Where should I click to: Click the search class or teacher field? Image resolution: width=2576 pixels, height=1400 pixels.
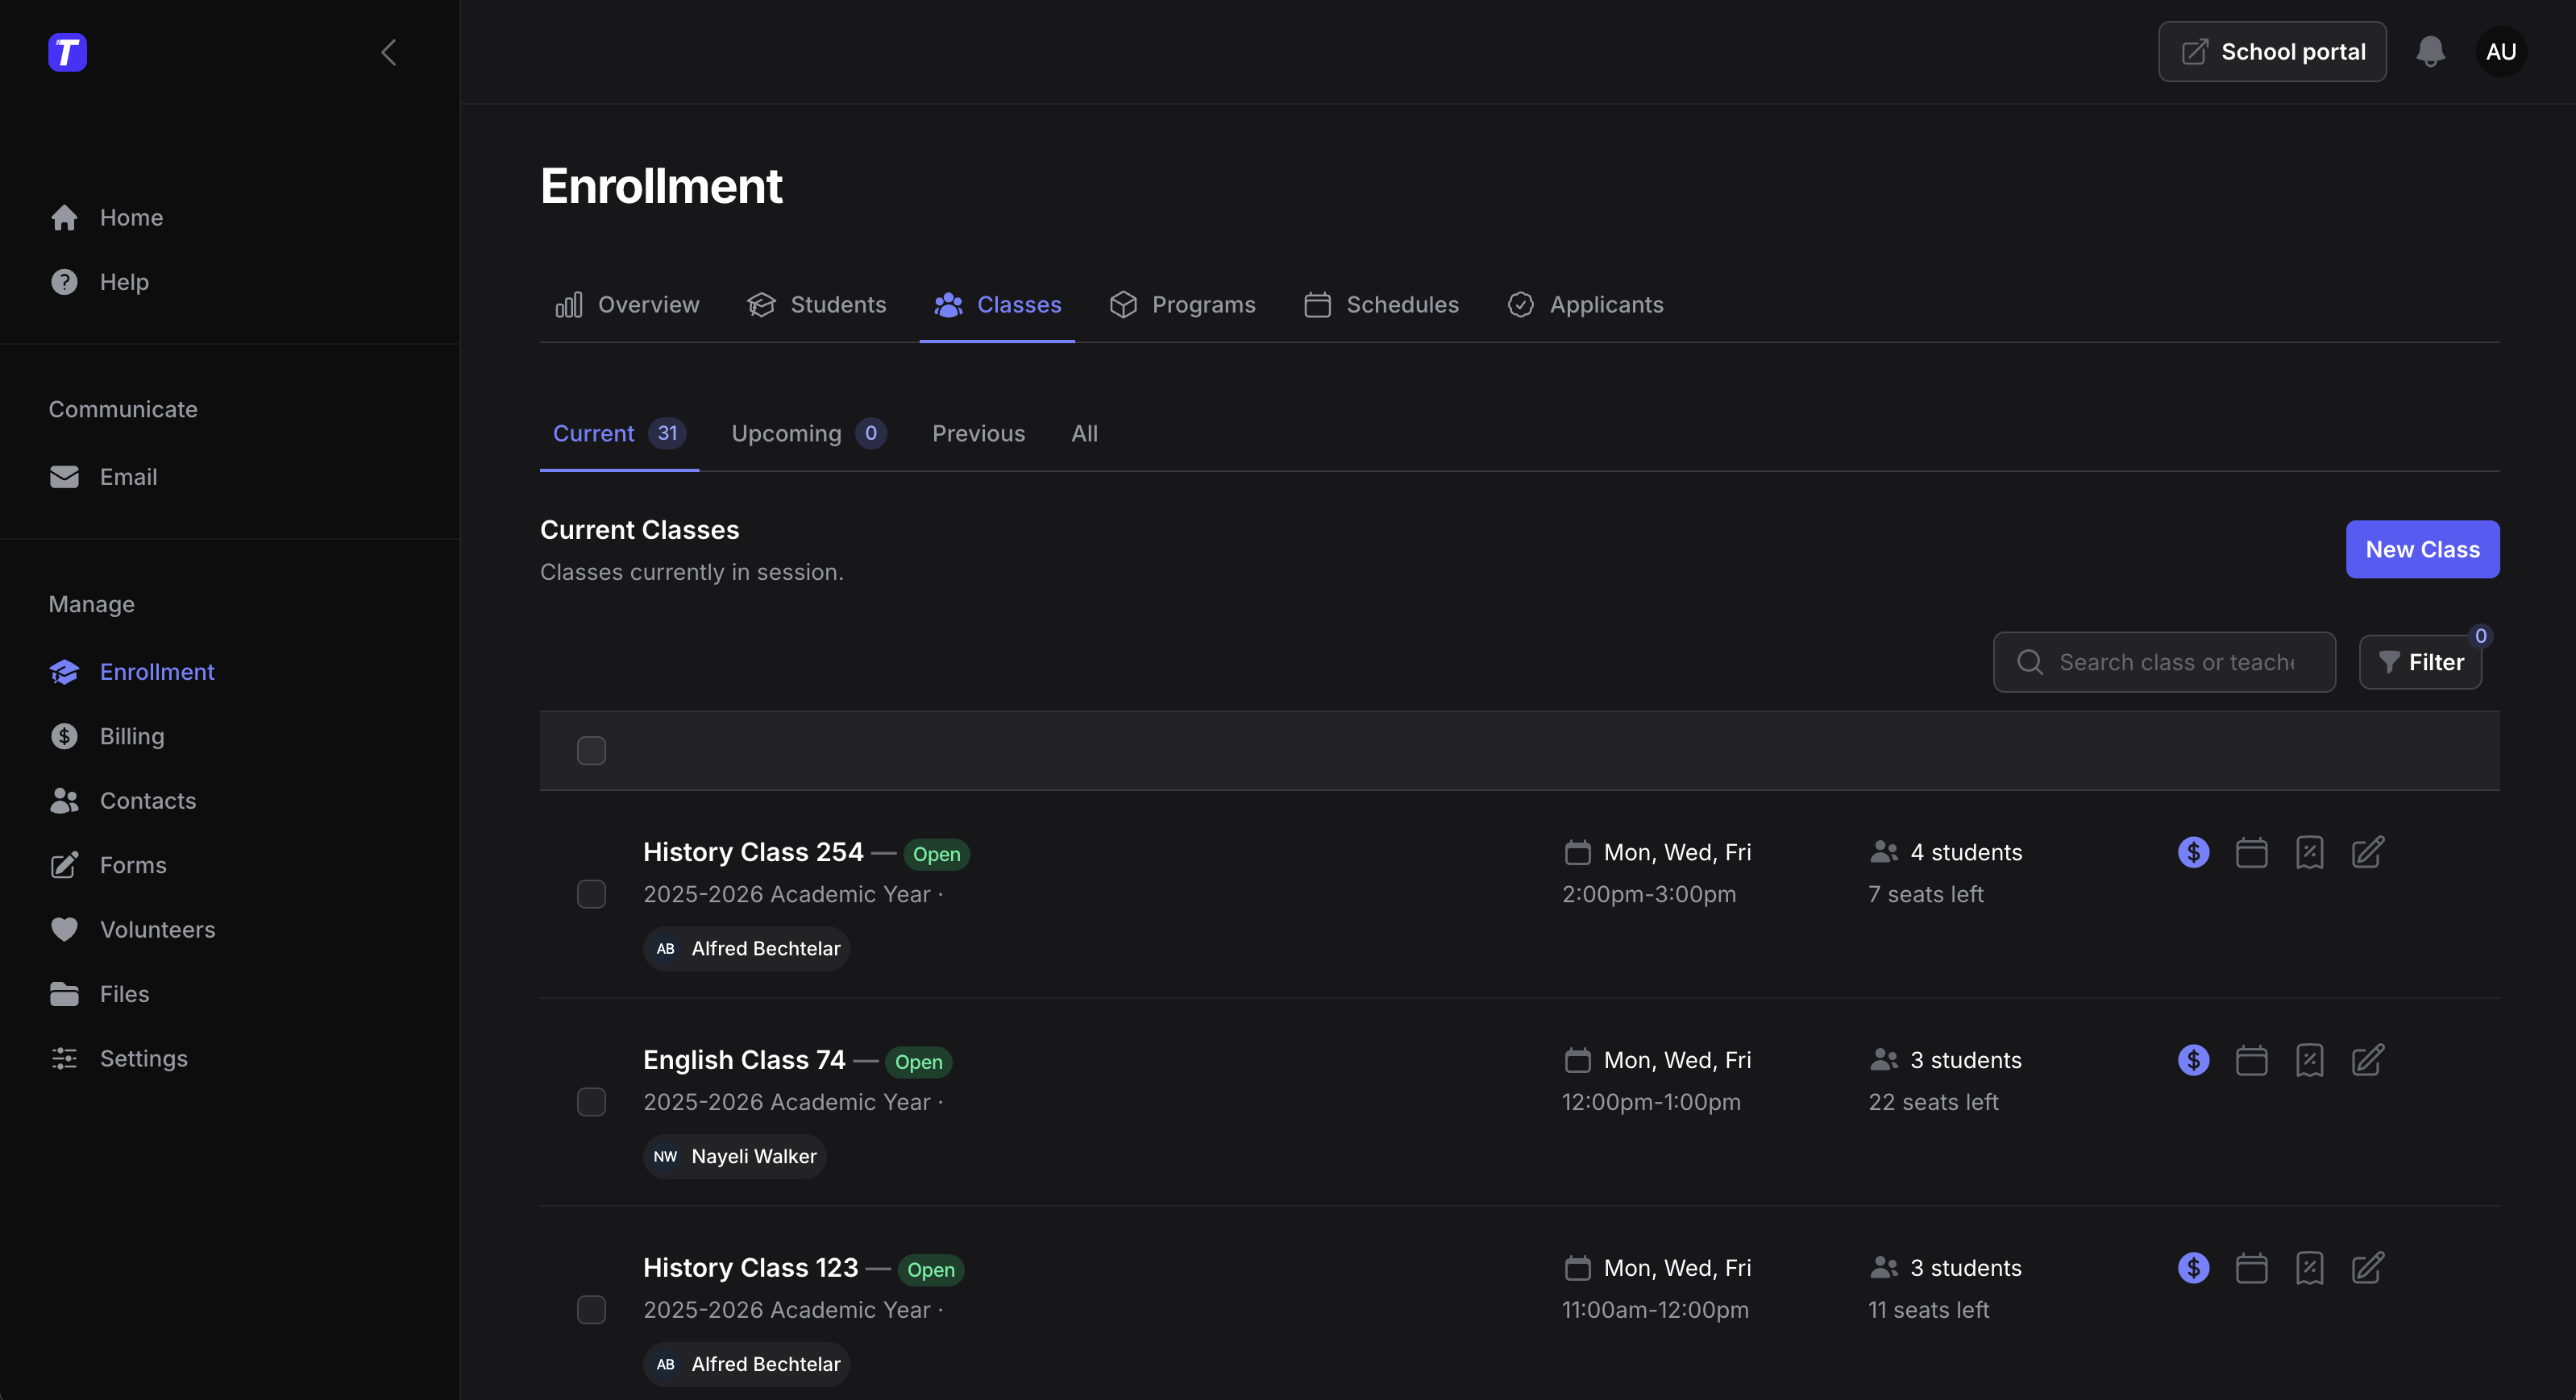[x=2163, y=661]
